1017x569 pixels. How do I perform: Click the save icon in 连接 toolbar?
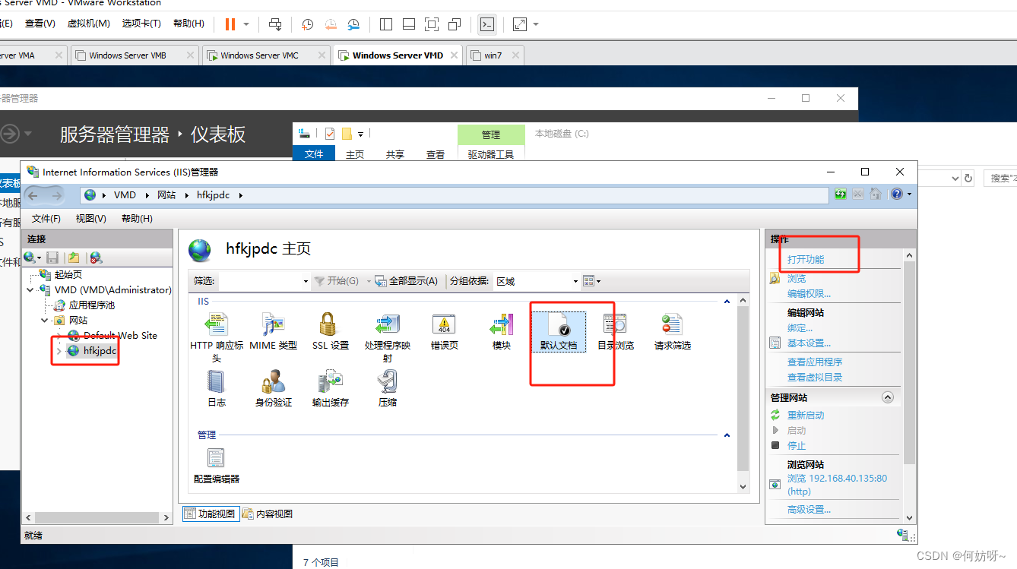(x=52, y=258)
